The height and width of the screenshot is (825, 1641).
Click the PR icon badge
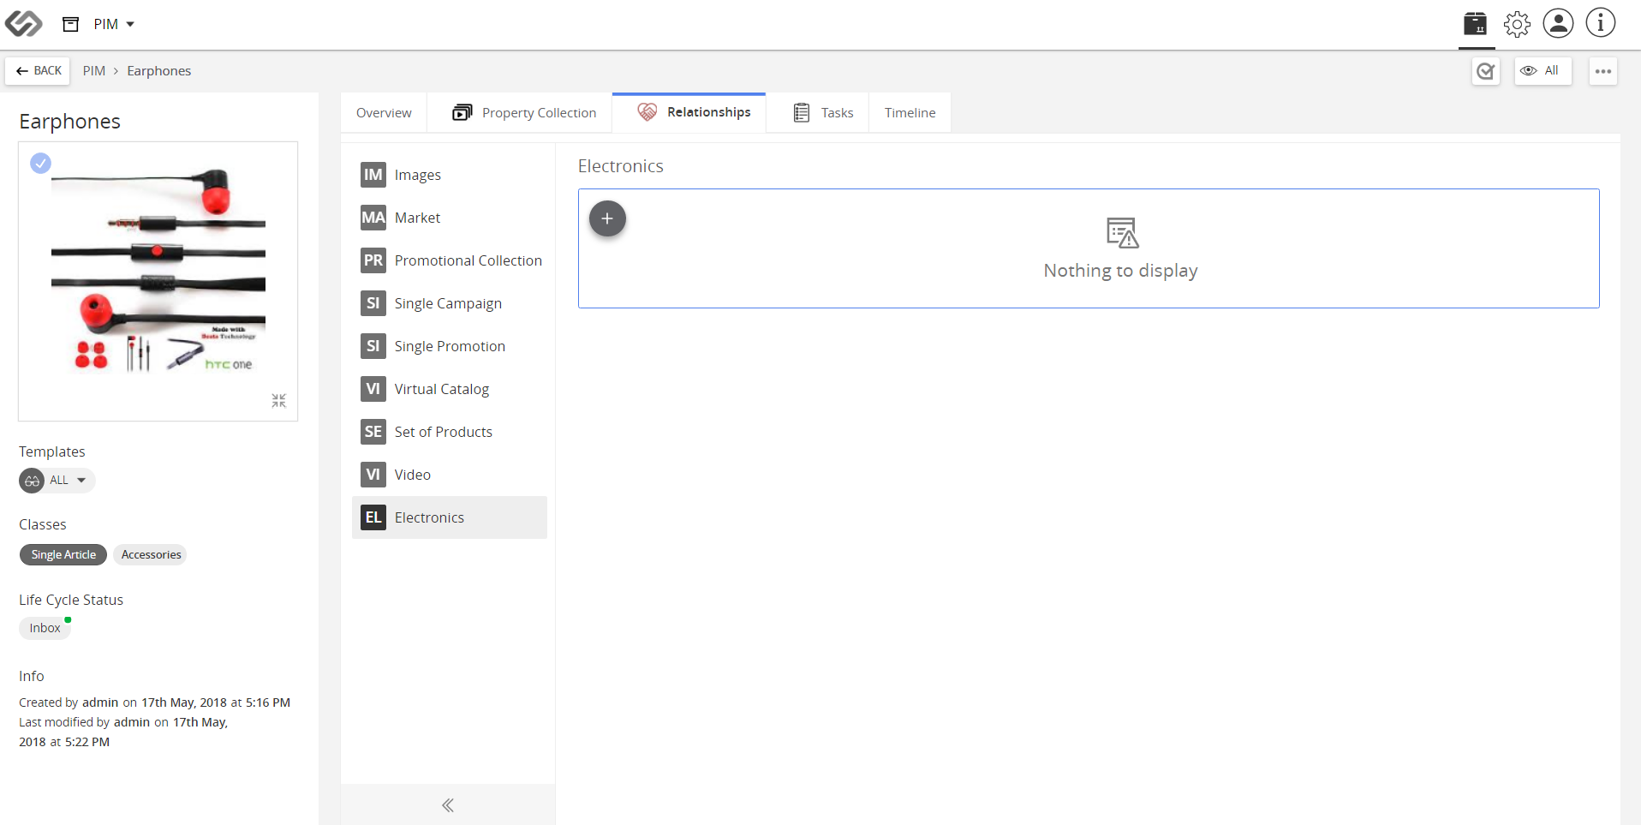click(373, 260)
